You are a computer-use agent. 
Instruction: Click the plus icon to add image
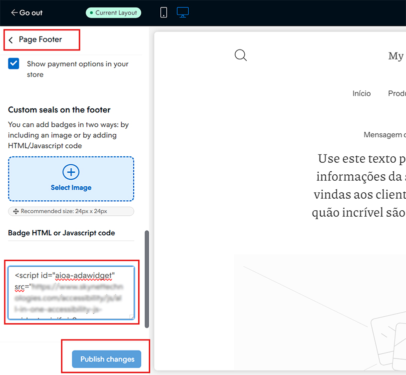coord(71,172)
